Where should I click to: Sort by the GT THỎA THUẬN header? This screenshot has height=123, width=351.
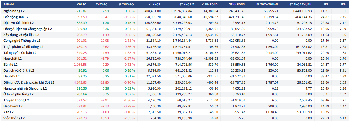(x=300, y=5)
